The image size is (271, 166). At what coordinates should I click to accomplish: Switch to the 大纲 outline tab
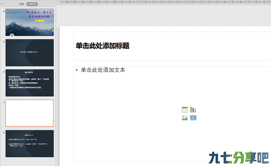(21, 4)
